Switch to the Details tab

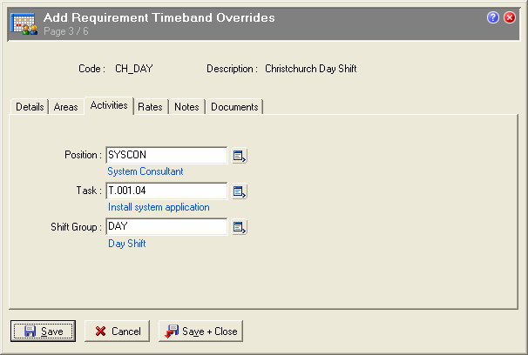tap(30, 107)
